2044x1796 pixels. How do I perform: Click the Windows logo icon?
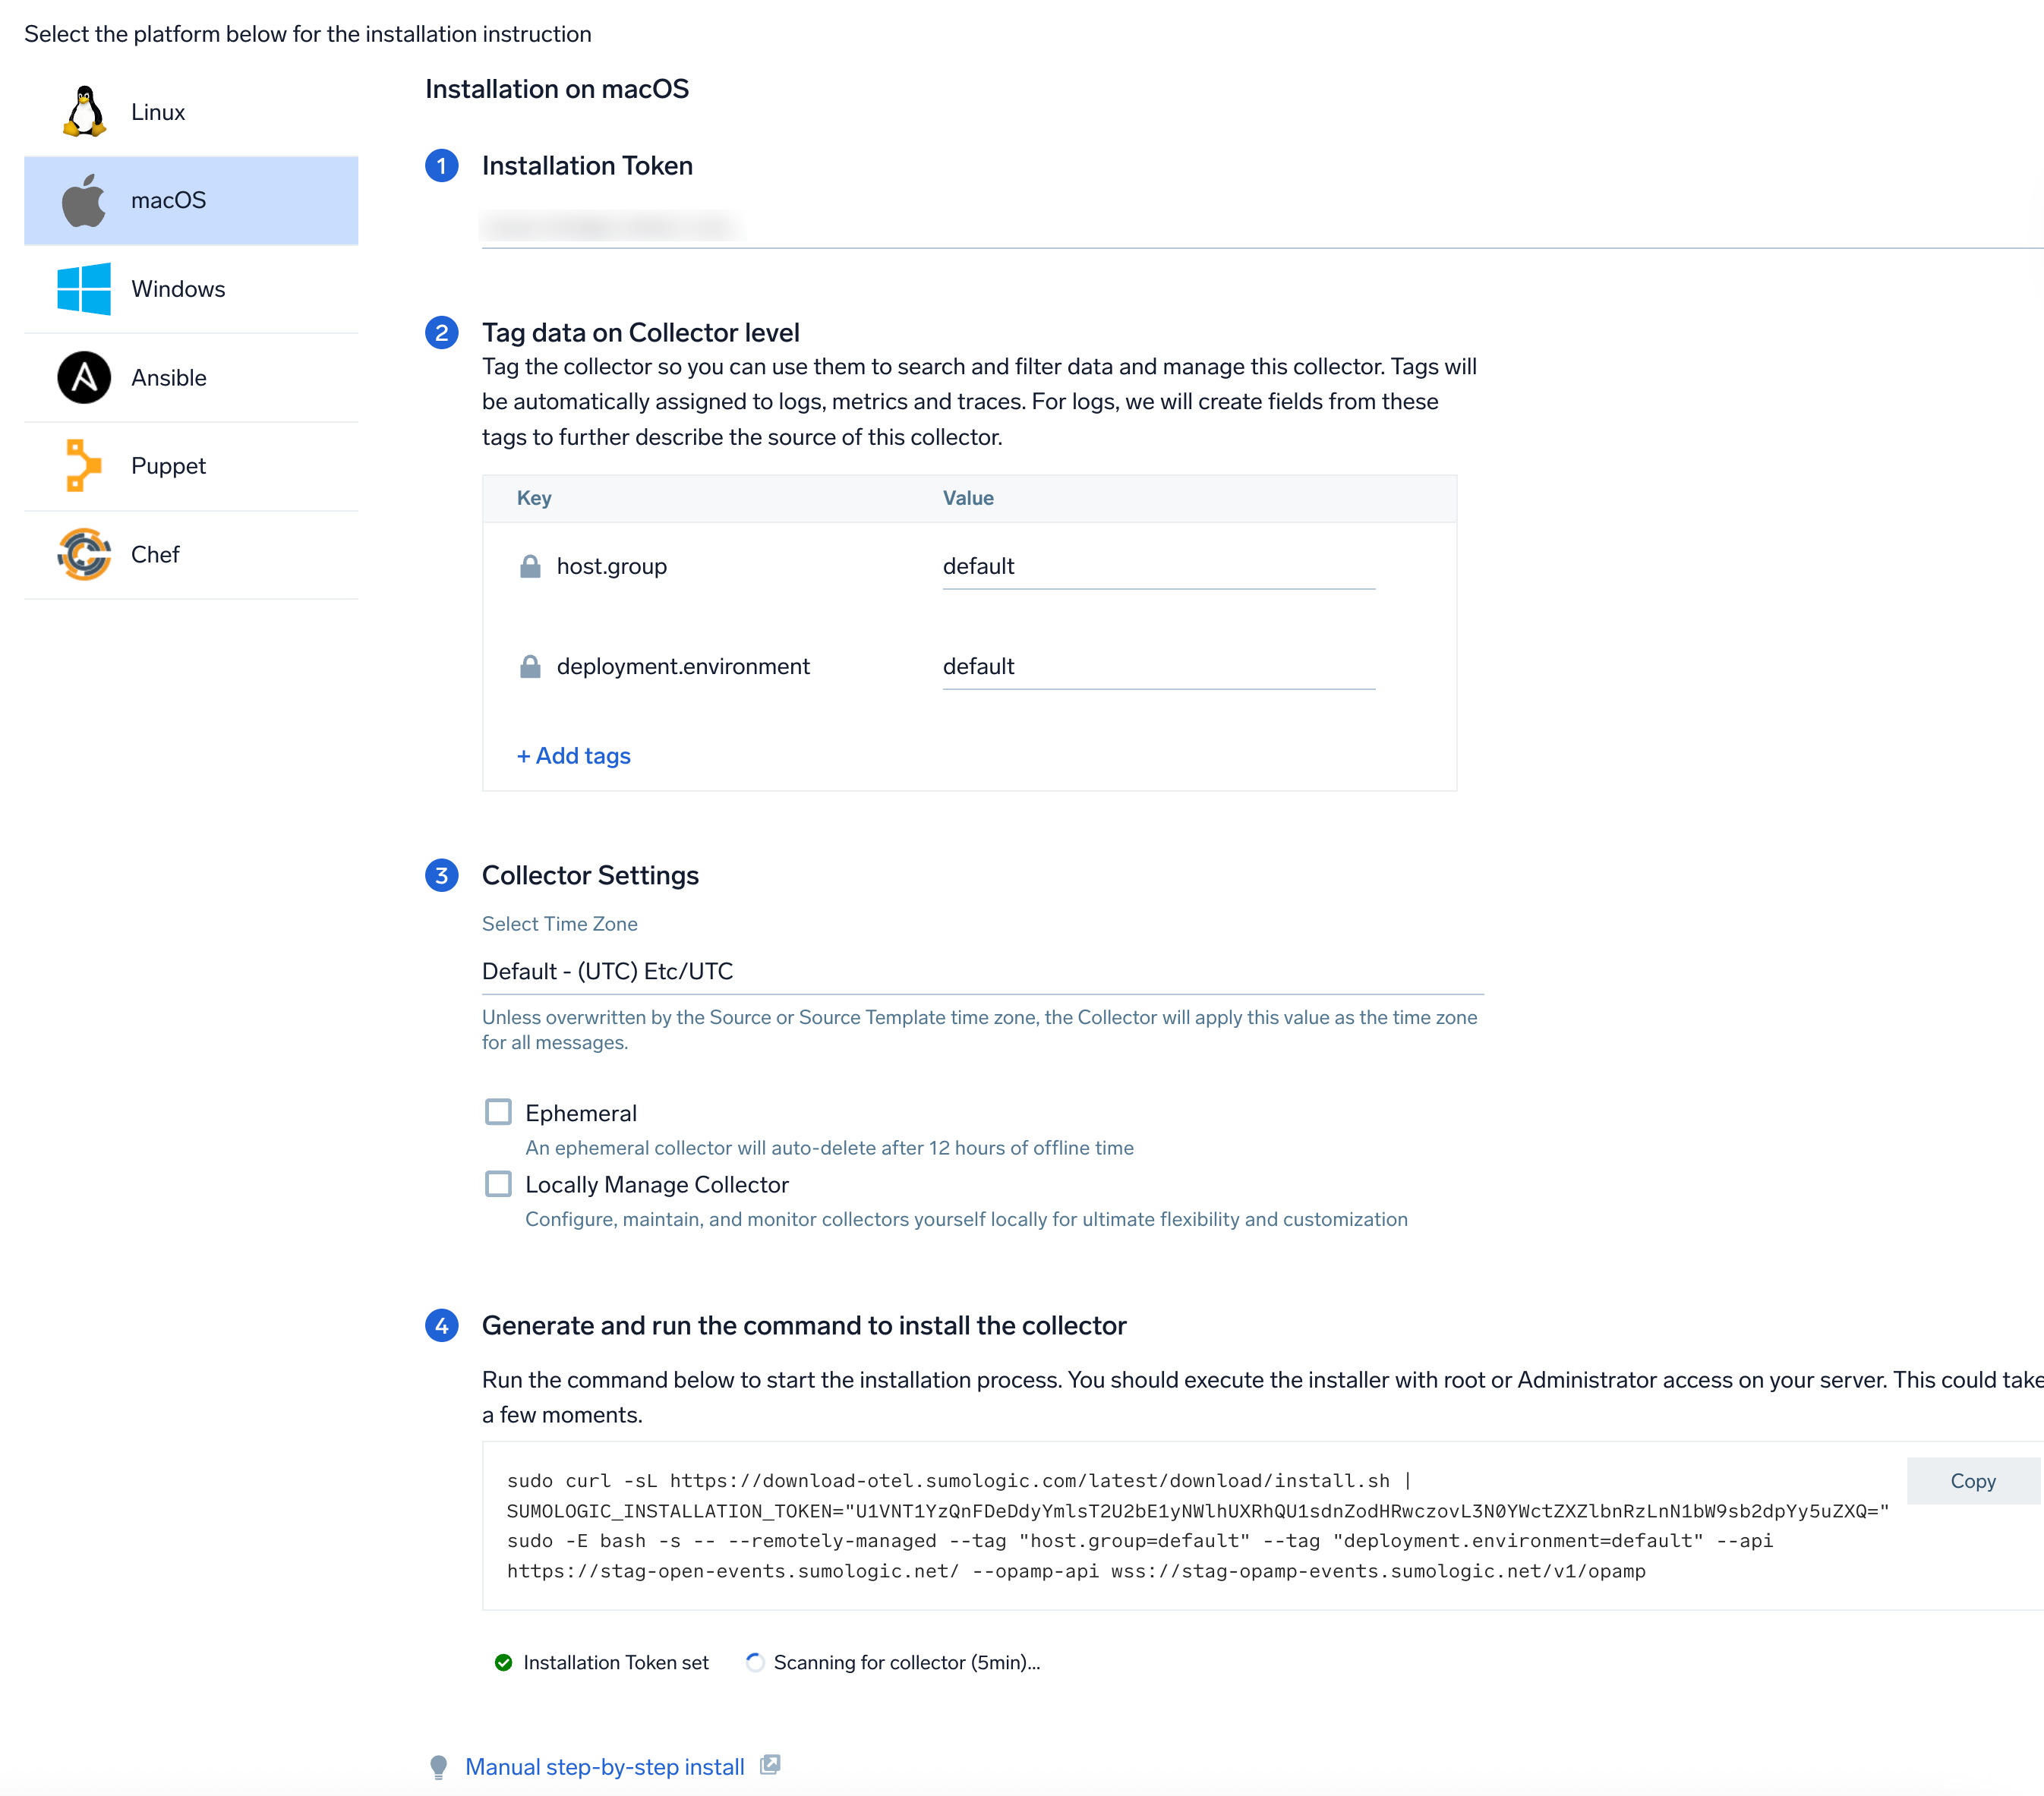84,289
